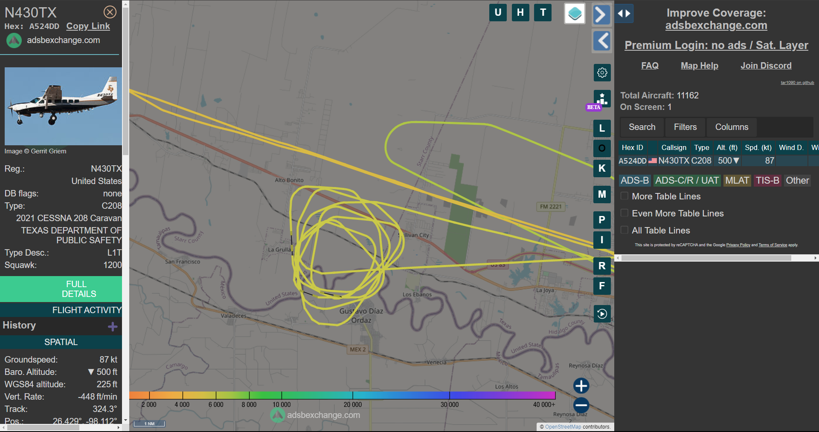Click the Copy Link link
This screenshot has width=819, height=432.
[x=88, y=26]
